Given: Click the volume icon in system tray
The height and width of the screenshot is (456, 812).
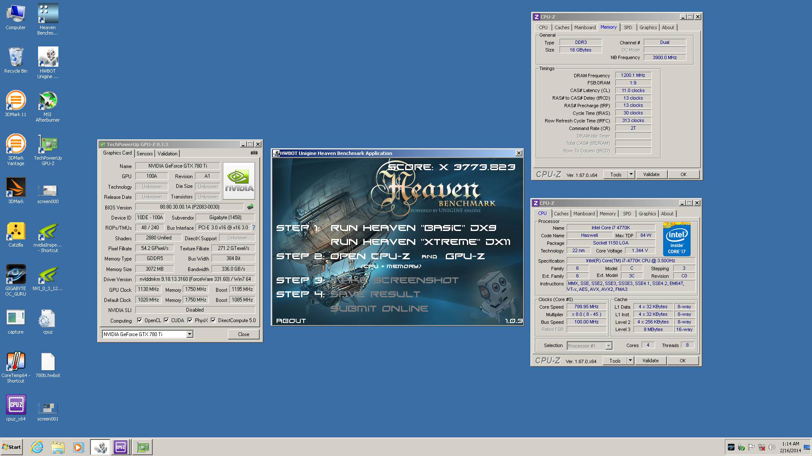Looking at the screenshot, I should point(771,447).
